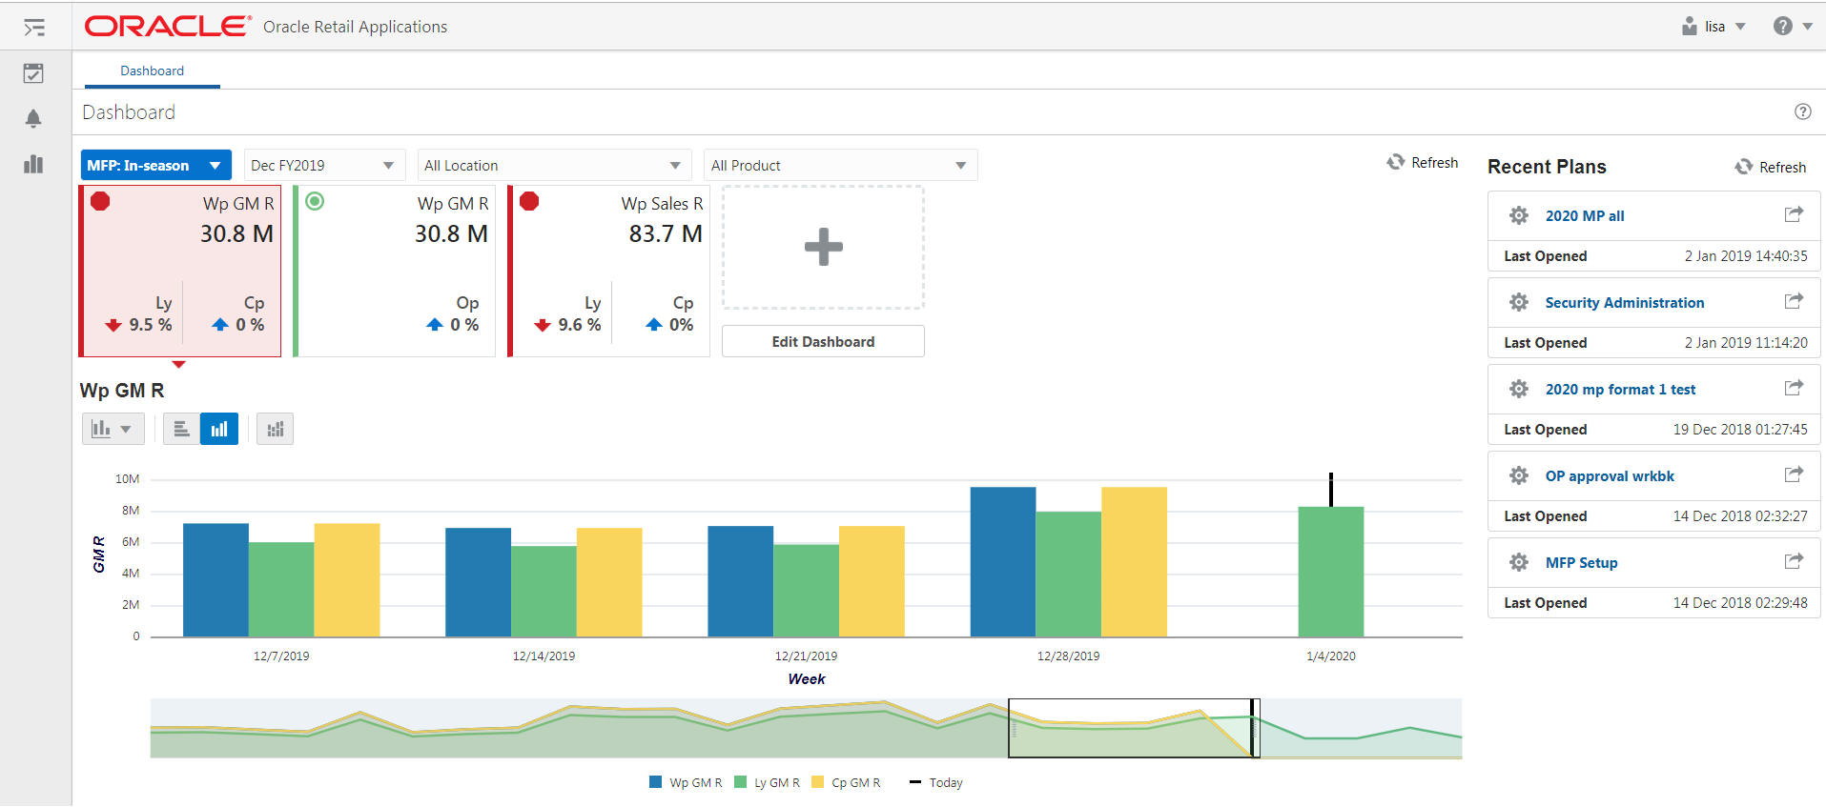Click the blue Wp GM R bar for 12/7/2019

pos(215,580)
